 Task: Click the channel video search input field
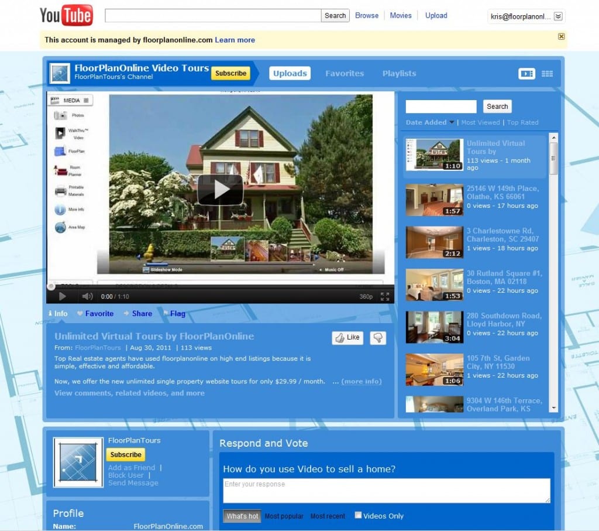coord(441,107)
